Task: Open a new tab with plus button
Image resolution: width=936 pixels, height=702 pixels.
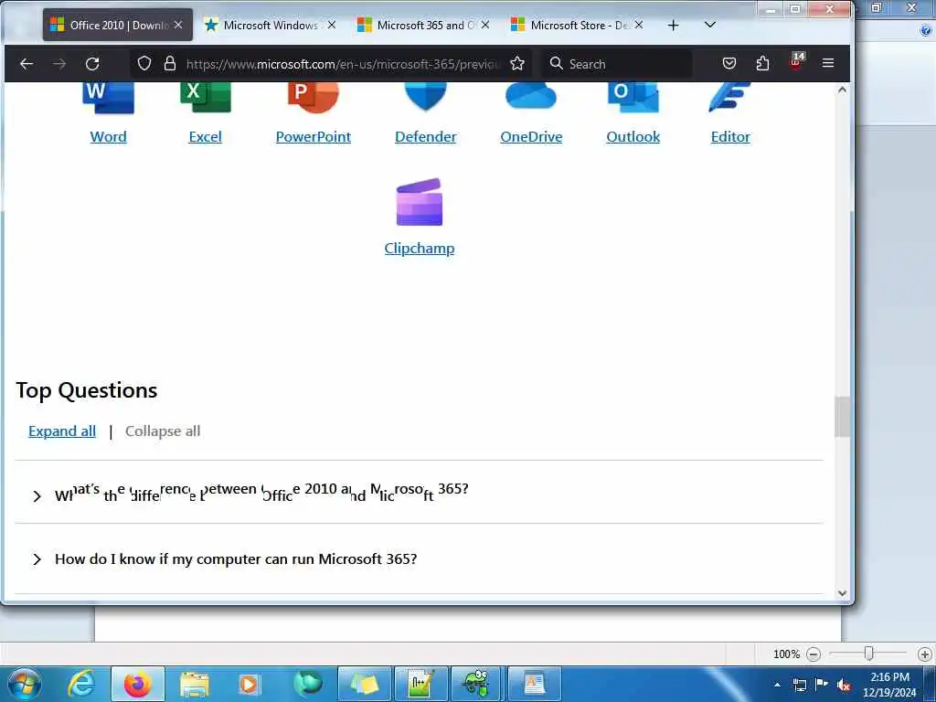Action: pyautogui.click(x=674, y=25)
